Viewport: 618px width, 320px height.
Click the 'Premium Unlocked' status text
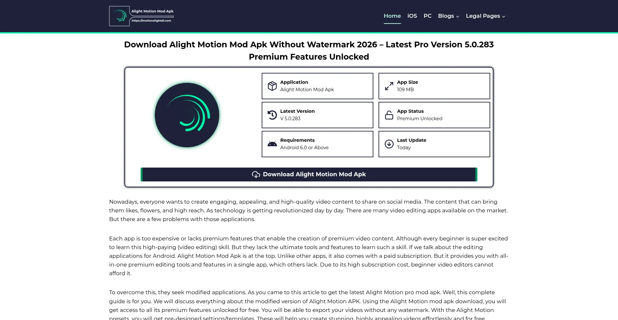pyautogui.click(x=419, y=119)
